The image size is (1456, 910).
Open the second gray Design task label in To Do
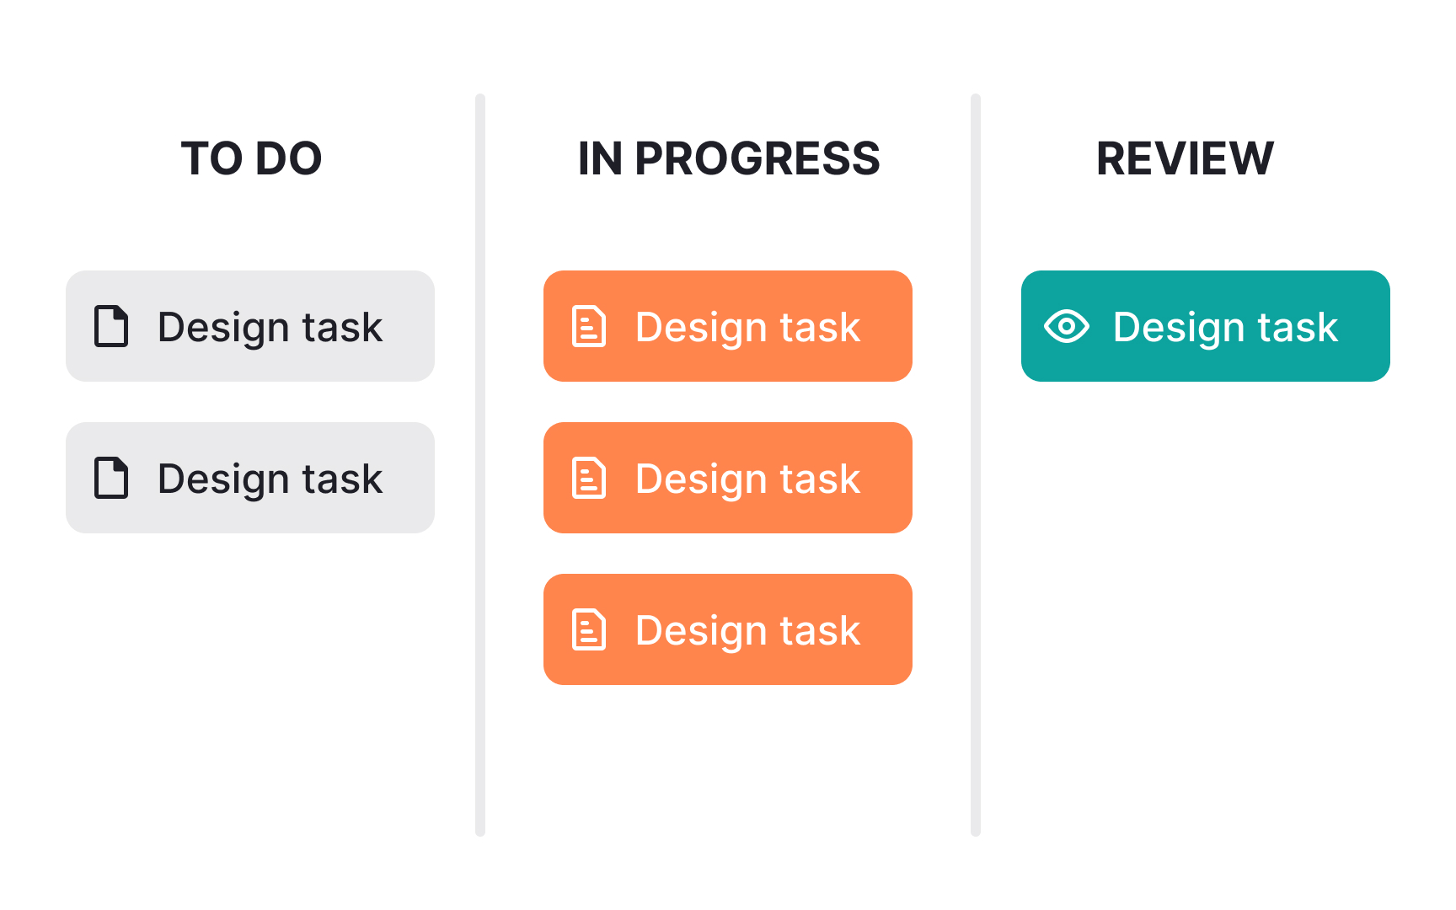pyautogui.click(x=270, y=479)
